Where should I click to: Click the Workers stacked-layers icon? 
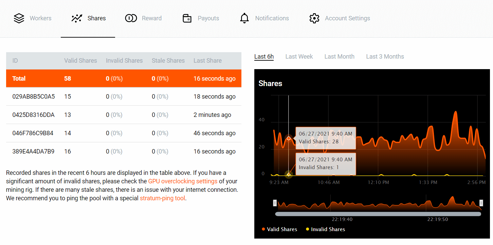(x=19, y=18)
